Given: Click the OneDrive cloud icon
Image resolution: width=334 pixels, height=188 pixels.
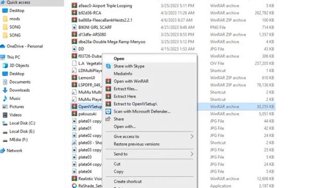Looking at the screenshot, I should (3, 46).
